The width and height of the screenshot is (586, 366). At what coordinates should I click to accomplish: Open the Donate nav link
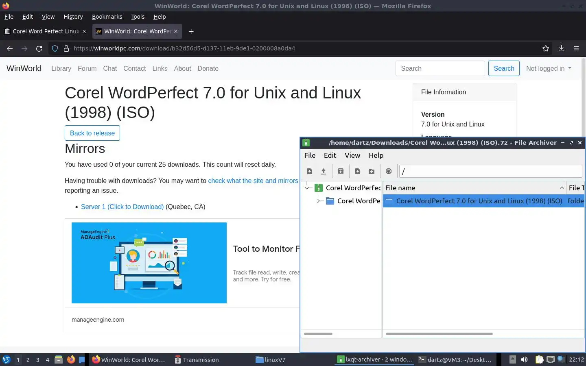pyautogui.click(x=208, y=68)
